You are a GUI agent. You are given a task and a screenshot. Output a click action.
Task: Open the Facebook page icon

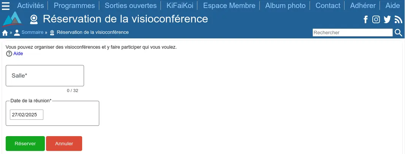(365, 19)
